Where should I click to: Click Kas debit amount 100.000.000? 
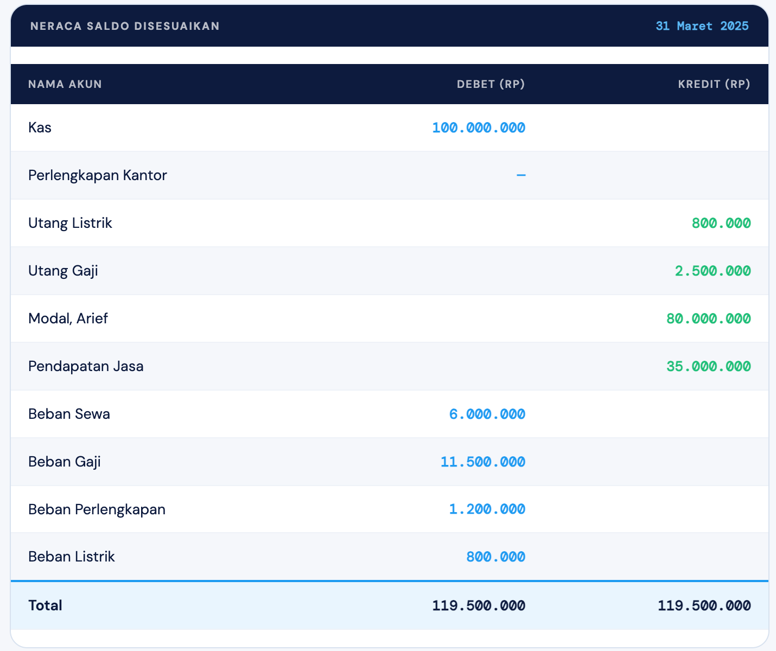tap(479, 127)
